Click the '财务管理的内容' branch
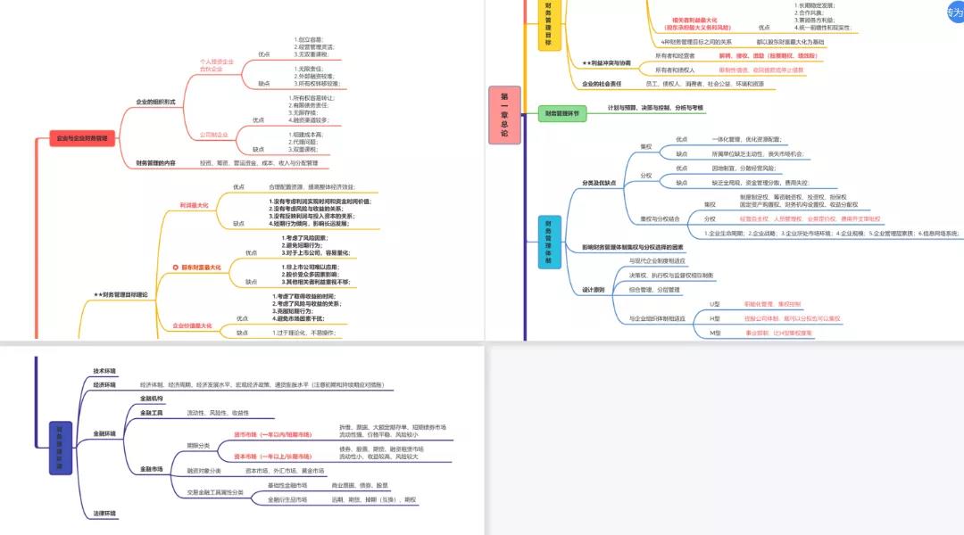The image size is (964, 535). click(x=155, y=163)
